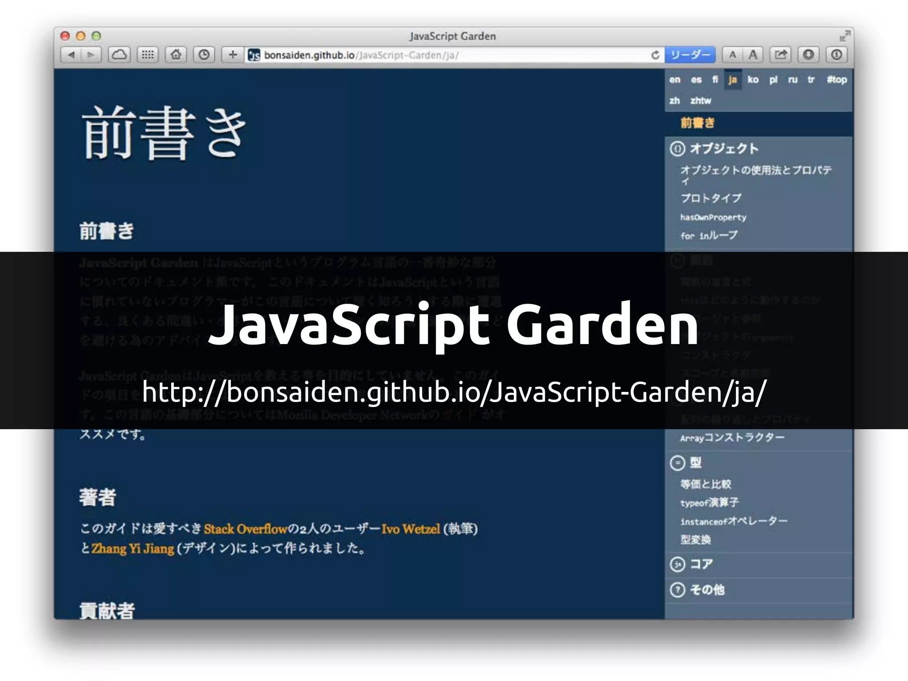Screen dimensions: 908x681
Task: Expand the オブジェクト sidebar section
Action: (724, 149)
